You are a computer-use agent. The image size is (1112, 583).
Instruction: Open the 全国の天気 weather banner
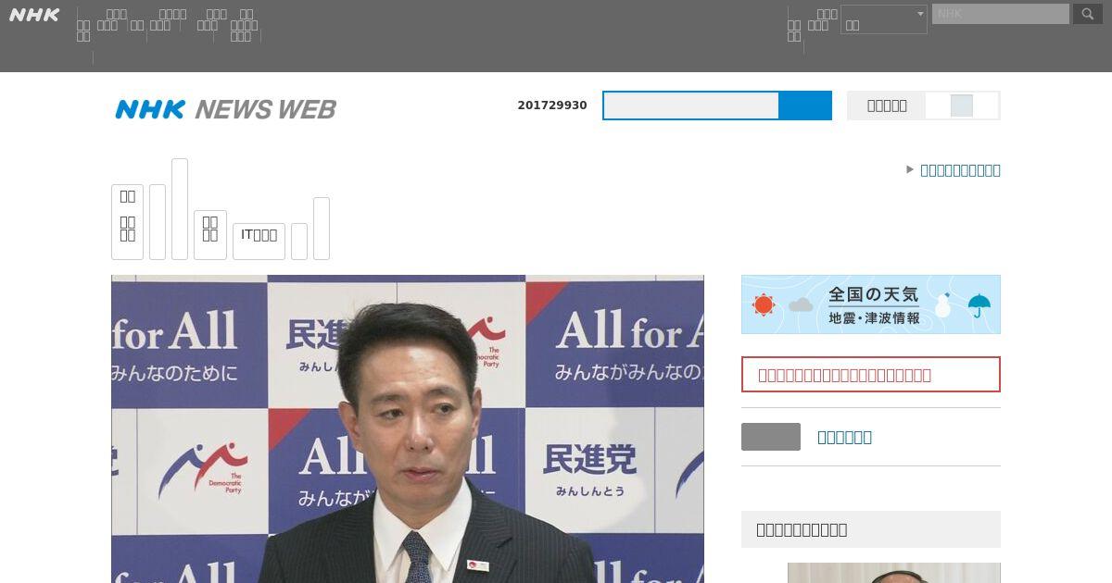point(871,304)
